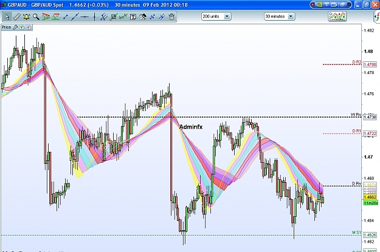
Task: Open the indicators chart icon
Action: click(x=337, y=16)
